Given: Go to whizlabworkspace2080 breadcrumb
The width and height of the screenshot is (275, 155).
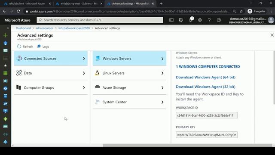Looking at the screenshot, I should pos(74,28).
